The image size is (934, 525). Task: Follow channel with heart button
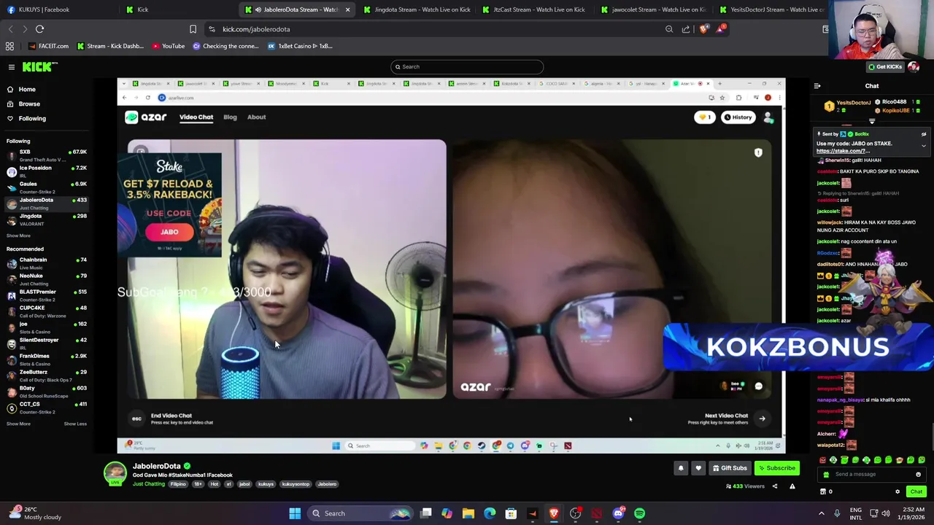[698, 468]
